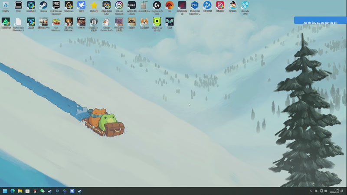Open the corgi dog icon shortcut
The image size is (347, 195).
[144, 23]
